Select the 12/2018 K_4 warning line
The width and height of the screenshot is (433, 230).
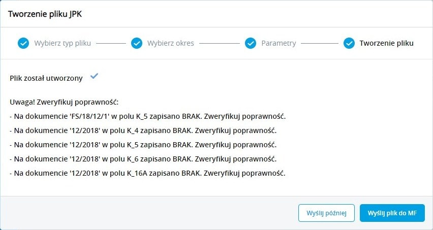(x=143, y=130)
